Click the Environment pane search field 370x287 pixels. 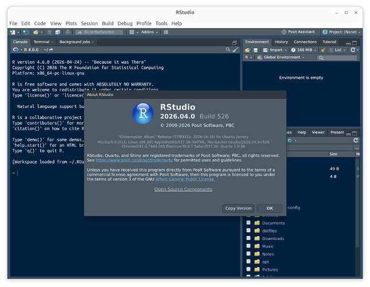click(x=337, y=57)
